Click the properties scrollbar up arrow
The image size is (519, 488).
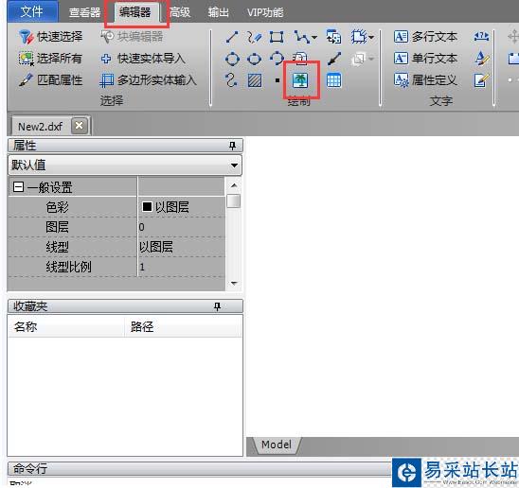[234, 185]
